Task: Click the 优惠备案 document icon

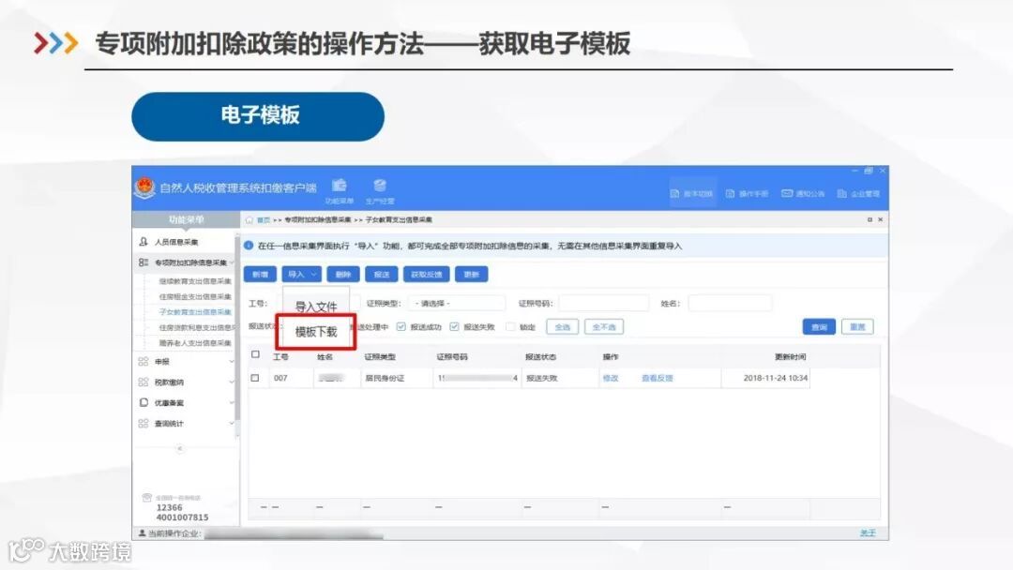Action: tap(144, 402)
